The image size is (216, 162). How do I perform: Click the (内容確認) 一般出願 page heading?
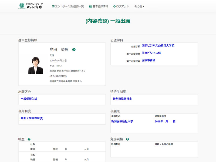pos(108,21)
